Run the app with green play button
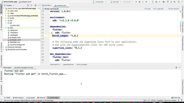 coord(136,2)
